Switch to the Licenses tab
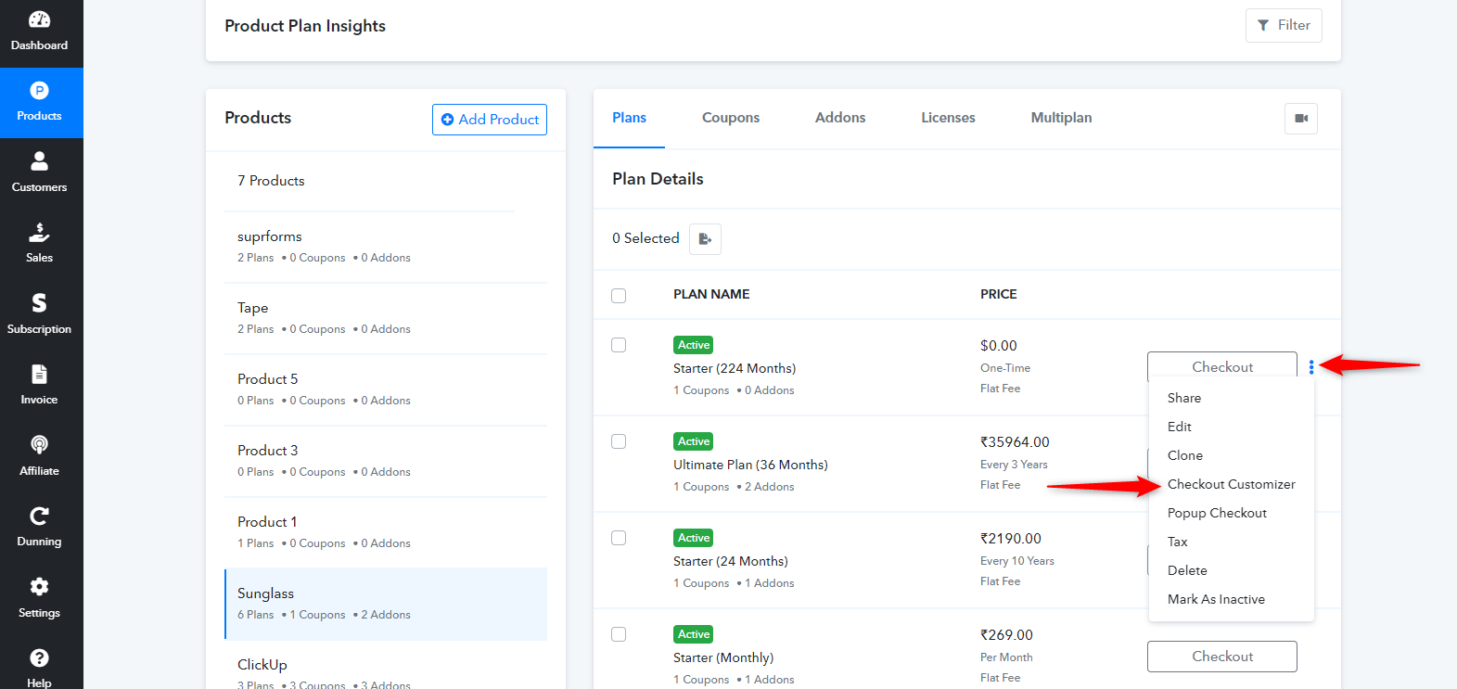Image resolution: width=1457 pixels, height=689 pixels. point(948,118)
